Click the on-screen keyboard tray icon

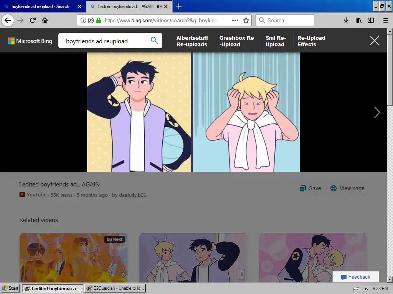[x=356, y=289]
